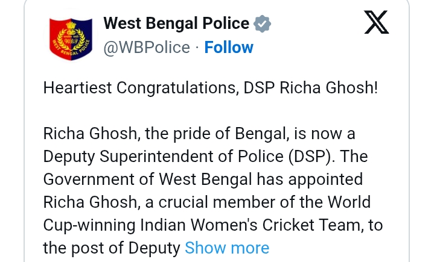Expand the tweet with Show more
Screen dimensions: 434x262
click(x=227, y=248)
